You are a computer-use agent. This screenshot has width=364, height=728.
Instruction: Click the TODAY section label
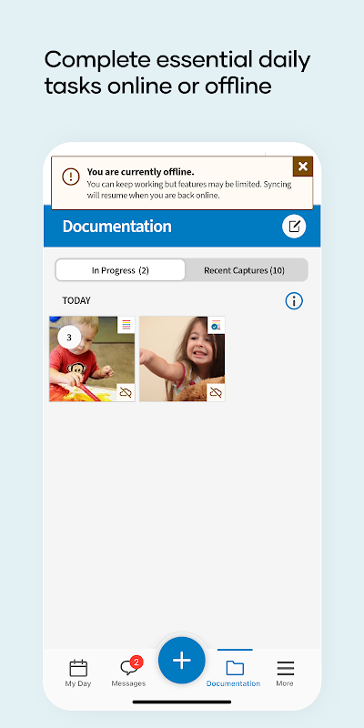point(76,301)
